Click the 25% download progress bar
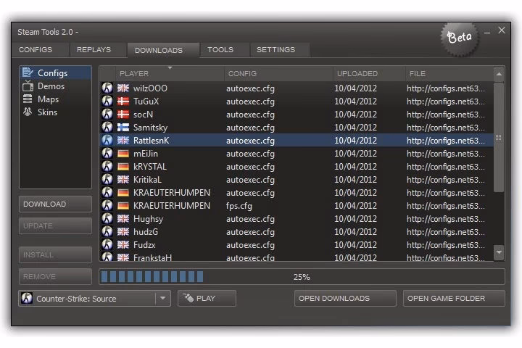522x348 pixels. point(302,276)
